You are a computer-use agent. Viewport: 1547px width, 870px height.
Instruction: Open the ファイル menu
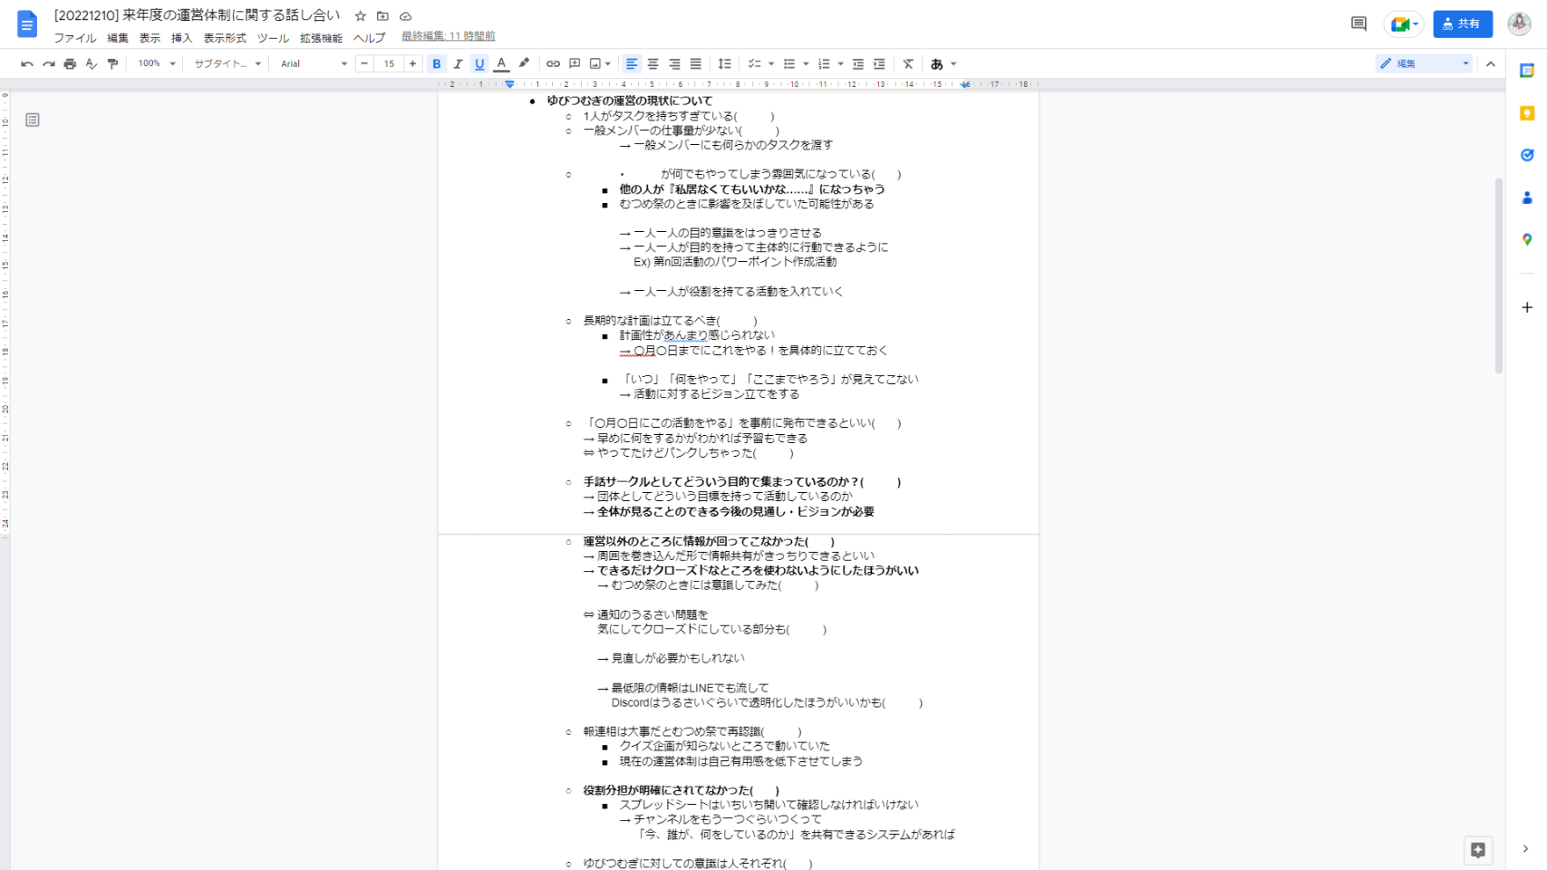pos(74,38)
